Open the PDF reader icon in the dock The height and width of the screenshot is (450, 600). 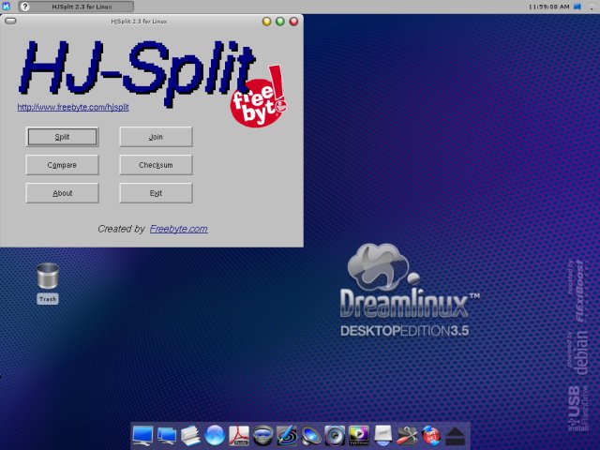[x=239, y=435]
